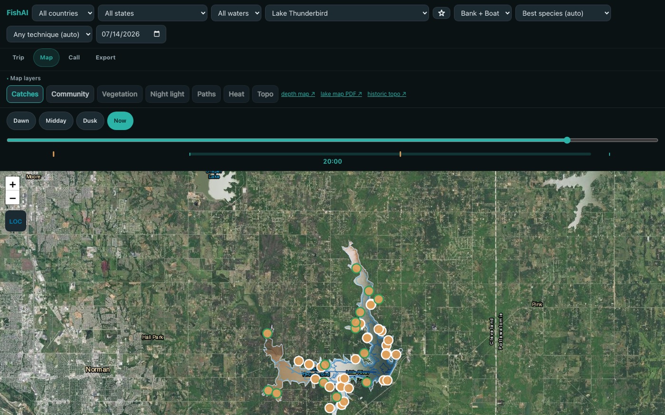Viewport: 665px width, 415px height.
Task: Open the depth map link
Action: coord(298,94)
